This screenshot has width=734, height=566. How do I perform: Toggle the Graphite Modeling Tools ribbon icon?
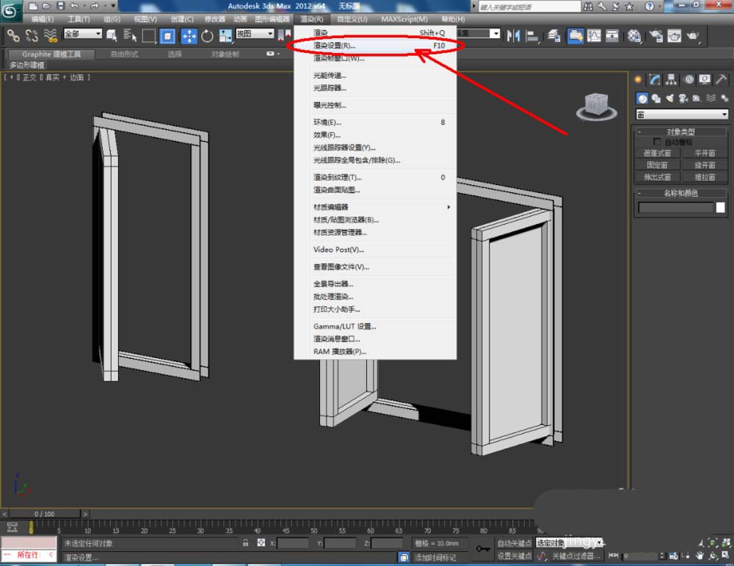click(575, 35)
